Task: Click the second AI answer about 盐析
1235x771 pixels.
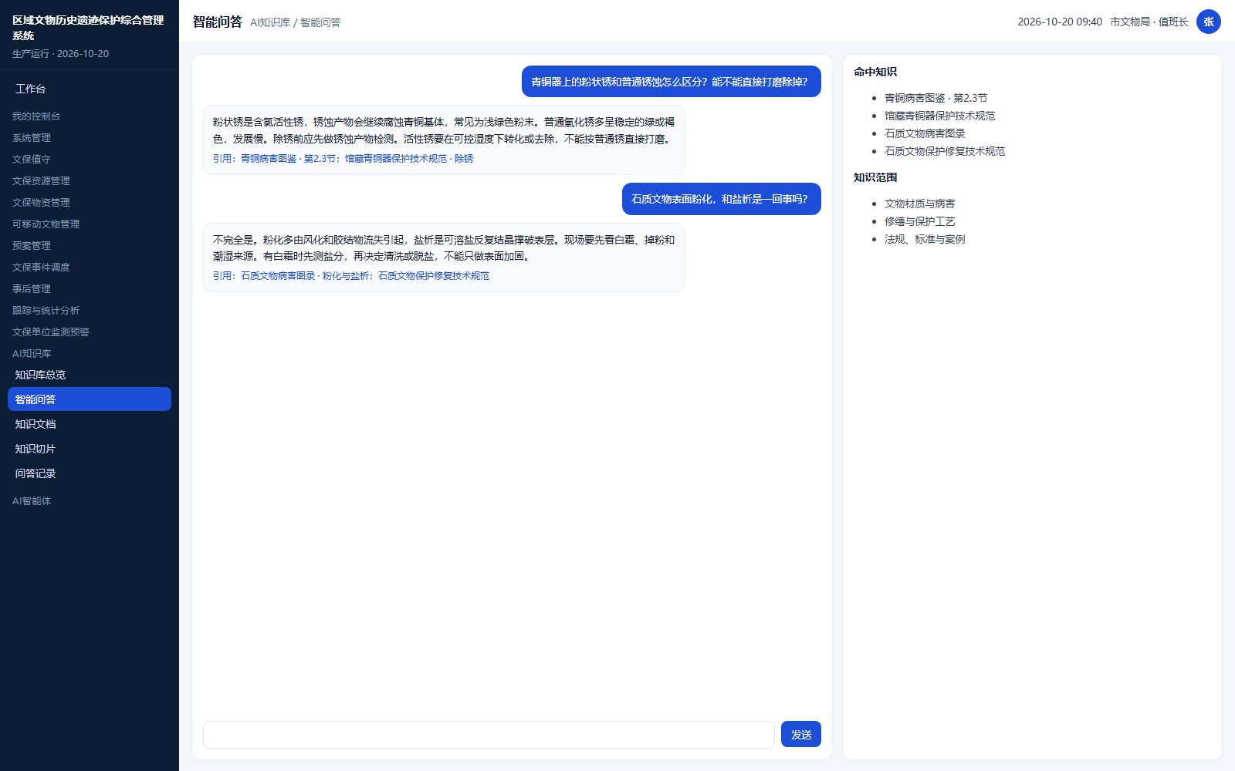Action: 444,258
